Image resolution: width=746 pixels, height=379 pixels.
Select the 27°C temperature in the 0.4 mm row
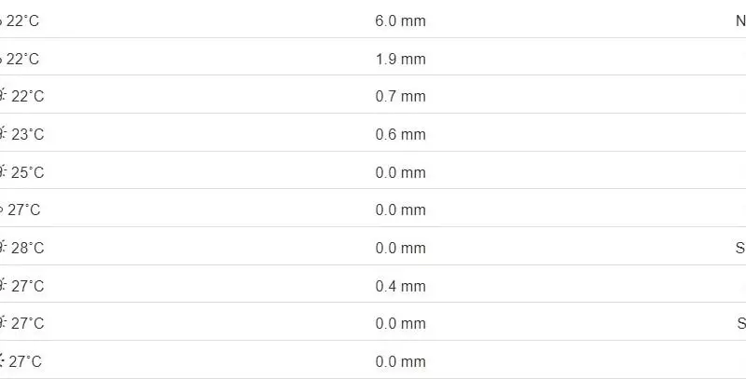(x=28, y=286)
